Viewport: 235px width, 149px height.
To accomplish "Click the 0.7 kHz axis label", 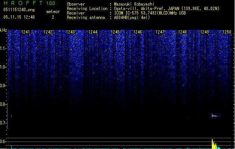I will coord(3,123).
